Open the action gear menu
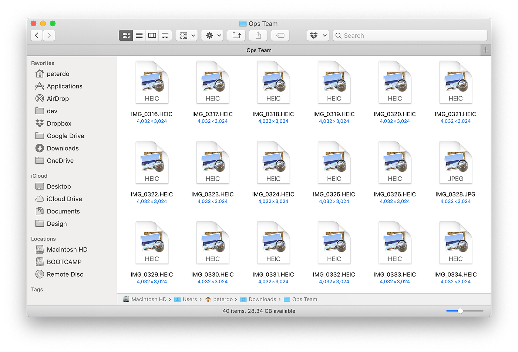518x352 pixels. (x=212, y=35)
